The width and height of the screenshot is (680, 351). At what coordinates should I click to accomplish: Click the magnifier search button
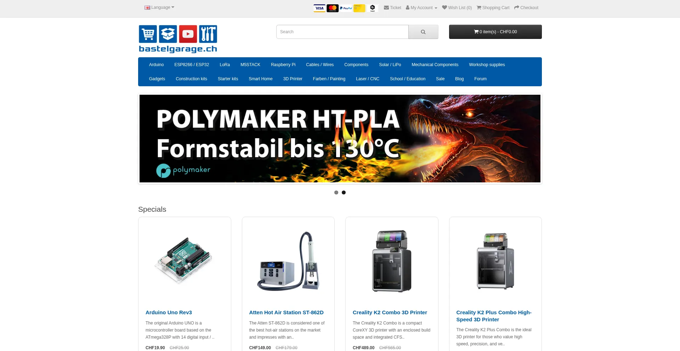point(423,32)
